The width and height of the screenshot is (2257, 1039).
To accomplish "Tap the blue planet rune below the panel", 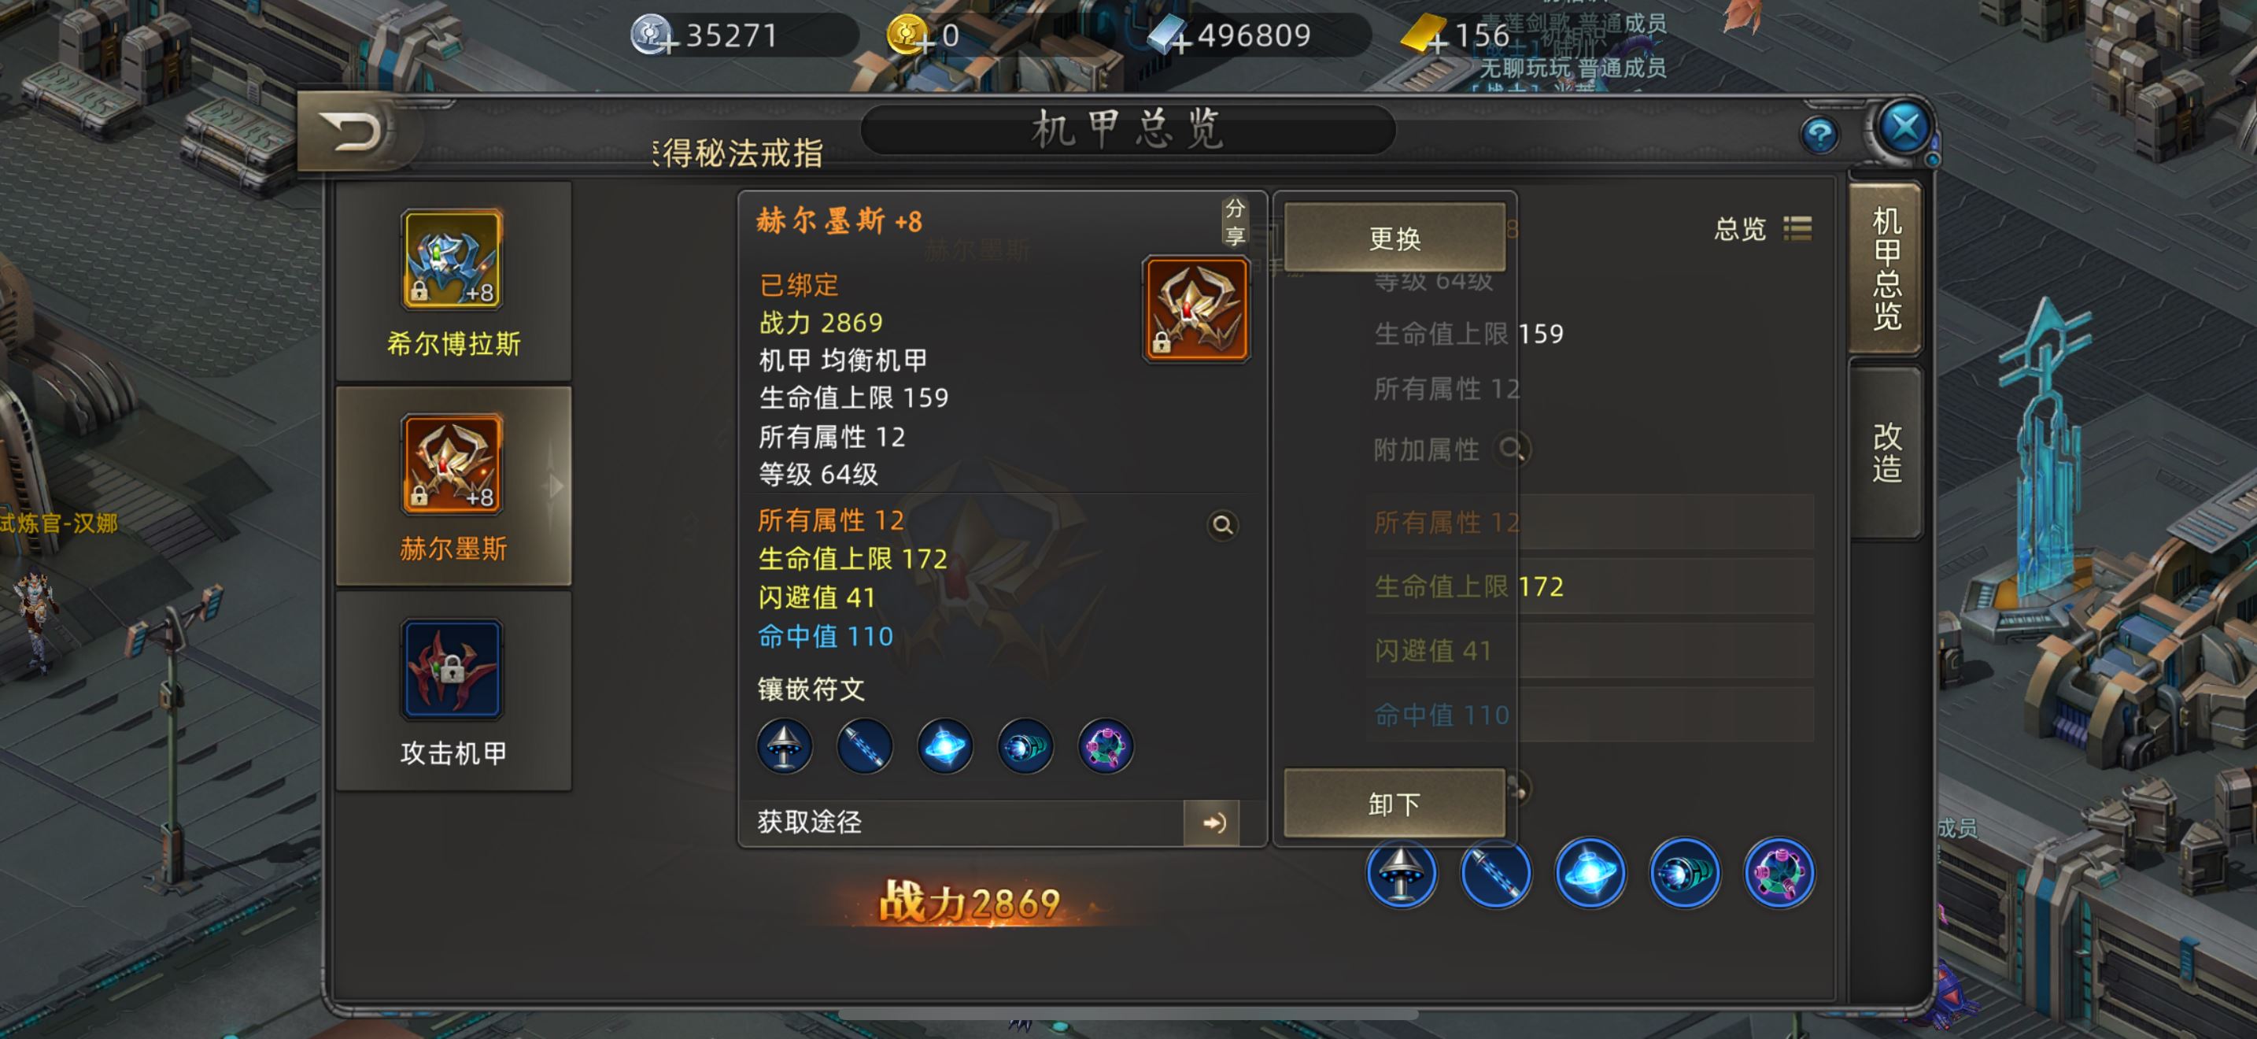I will tap(1590, 874).
